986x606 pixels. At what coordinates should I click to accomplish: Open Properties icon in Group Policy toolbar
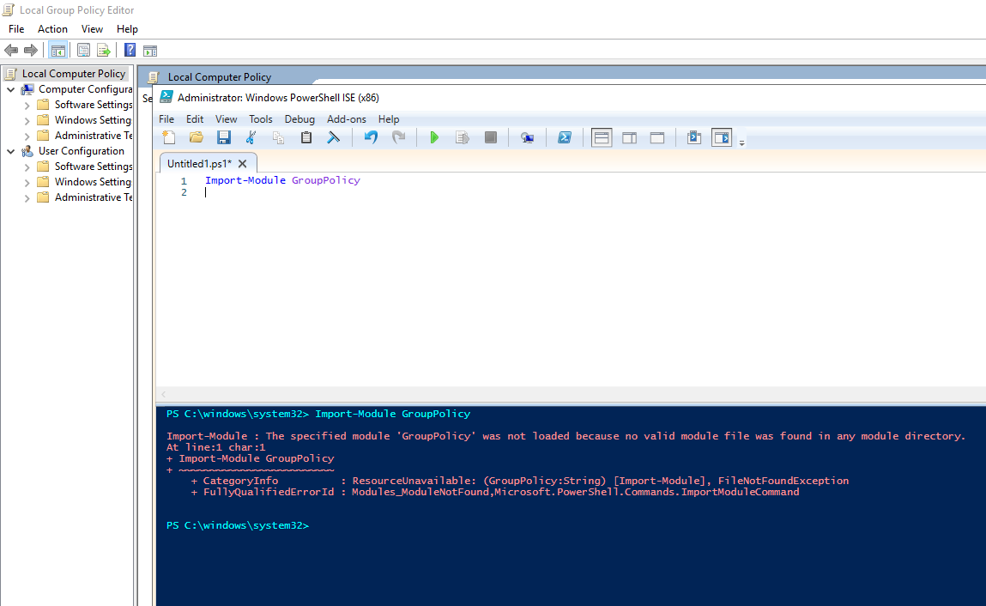83,51
